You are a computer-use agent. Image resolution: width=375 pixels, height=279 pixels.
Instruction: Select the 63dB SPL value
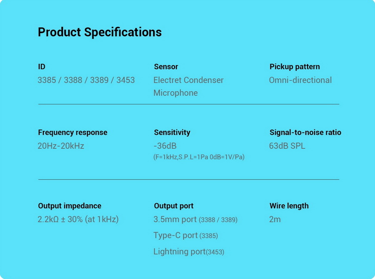(x=287, y=146)
